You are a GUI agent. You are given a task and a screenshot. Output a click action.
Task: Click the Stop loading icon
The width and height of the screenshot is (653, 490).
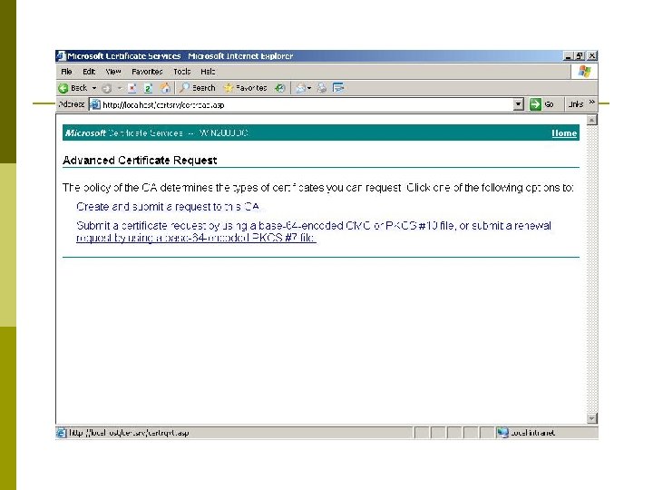coord(132,88)
